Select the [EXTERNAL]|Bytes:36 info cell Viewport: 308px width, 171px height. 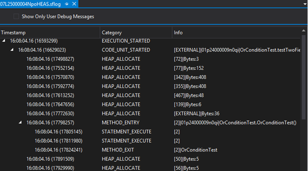[197, 114]
